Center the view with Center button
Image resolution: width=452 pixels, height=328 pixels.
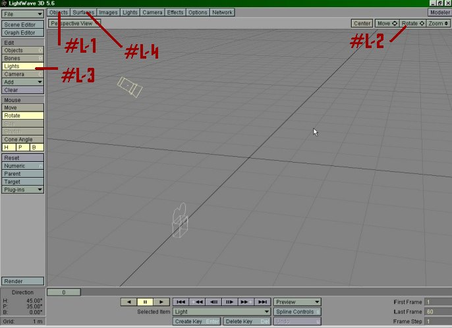(x=362, y=23)
